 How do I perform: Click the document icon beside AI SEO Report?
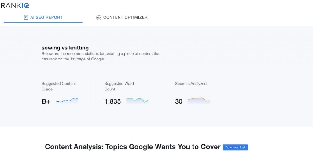[x=26, y=17]
